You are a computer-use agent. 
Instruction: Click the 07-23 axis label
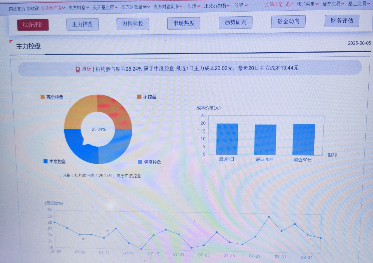(204, 255)
